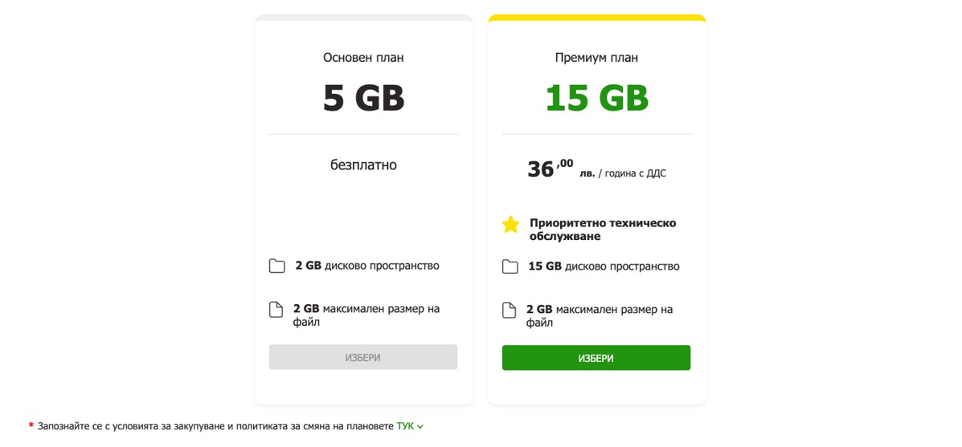Screen dimensions: 962x447
Task: Click the yellow star priority support icon
Action: click(x=510, y=225)
